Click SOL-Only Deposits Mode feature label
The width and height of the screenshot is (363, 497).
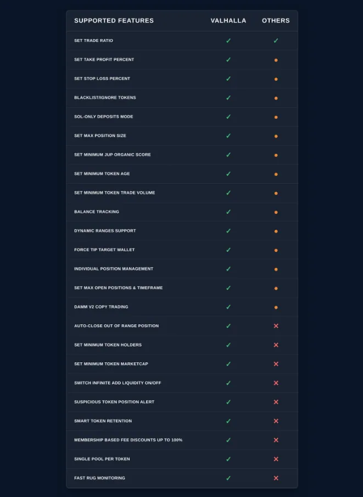point(103,117)
